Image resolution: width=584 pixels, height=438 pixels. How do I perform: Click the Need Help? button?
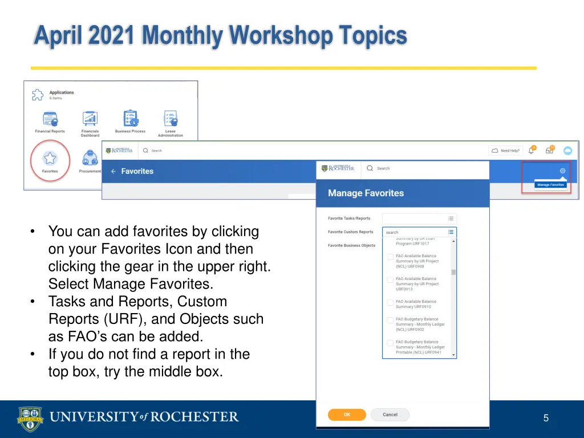pyautogui.click(x=505, y=151)
